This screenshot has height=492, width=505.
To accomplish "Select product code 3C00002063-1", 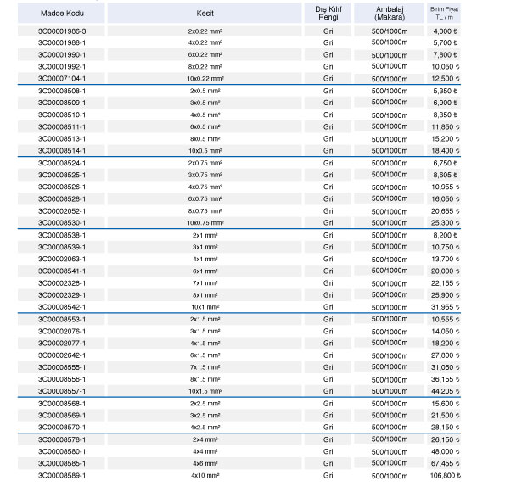I will click(62, 260).
